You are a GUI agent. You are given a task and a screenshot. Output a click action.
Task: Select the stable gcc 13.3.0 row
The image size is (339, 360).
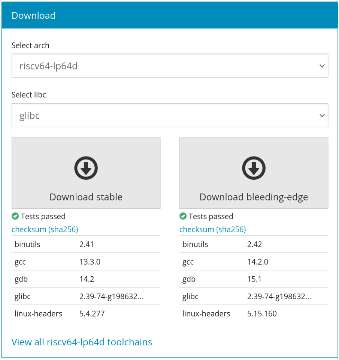[86, 262]
